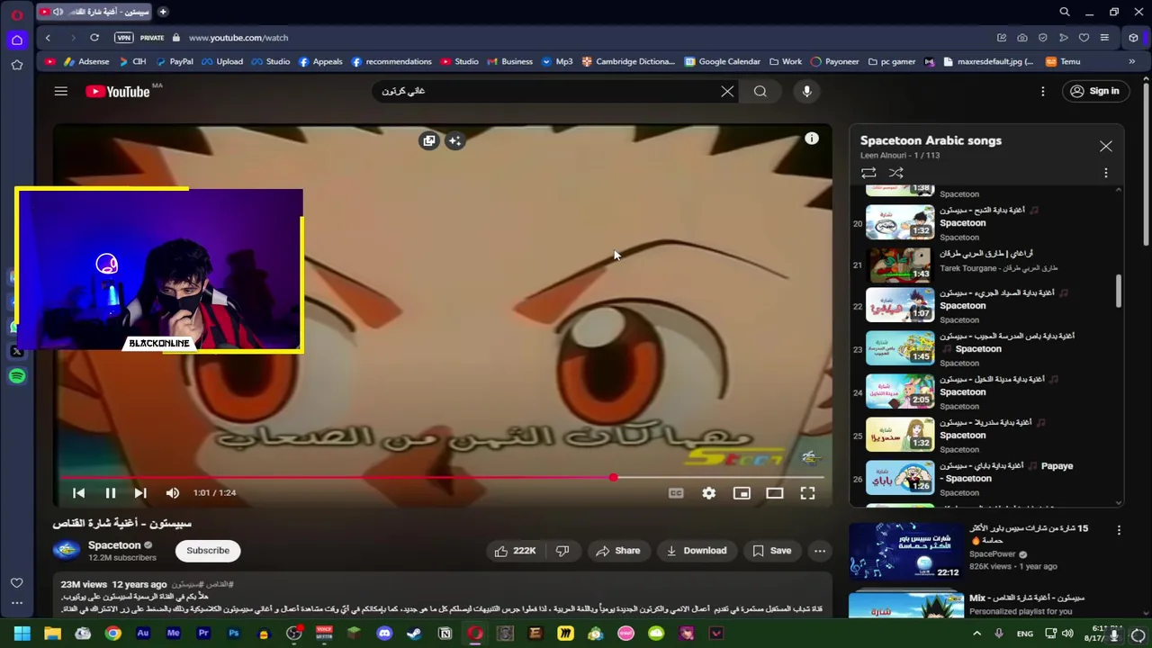The width and height of the screenshot is (1152, 648).
Task: Close the Spacetoon Arabic songs playlist panel
Action: pos(1106,146)
